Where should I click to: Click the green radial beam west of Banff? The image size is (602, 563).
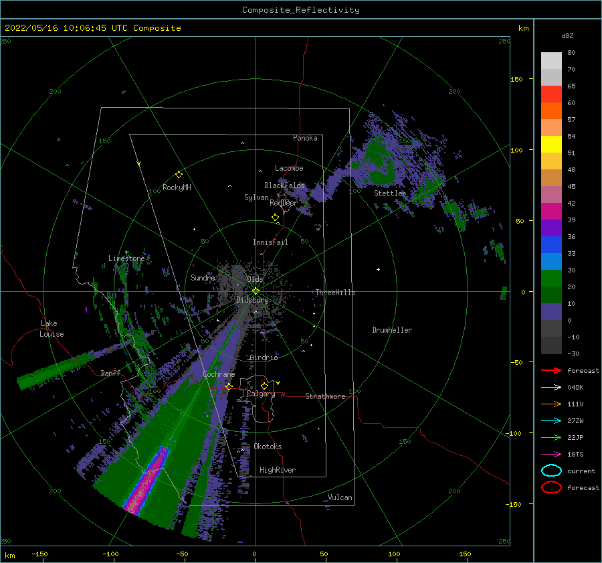(x=54, y=371)
